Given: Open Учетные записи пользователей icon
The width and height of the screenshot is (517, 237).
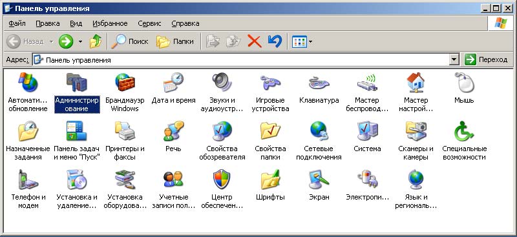Looking at the screenshot, I should point(173,180).
